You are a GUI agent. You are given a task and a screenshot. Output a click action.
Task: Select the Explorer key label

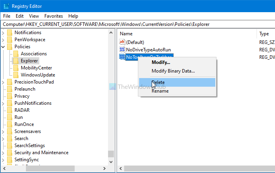tap(29, 61)
